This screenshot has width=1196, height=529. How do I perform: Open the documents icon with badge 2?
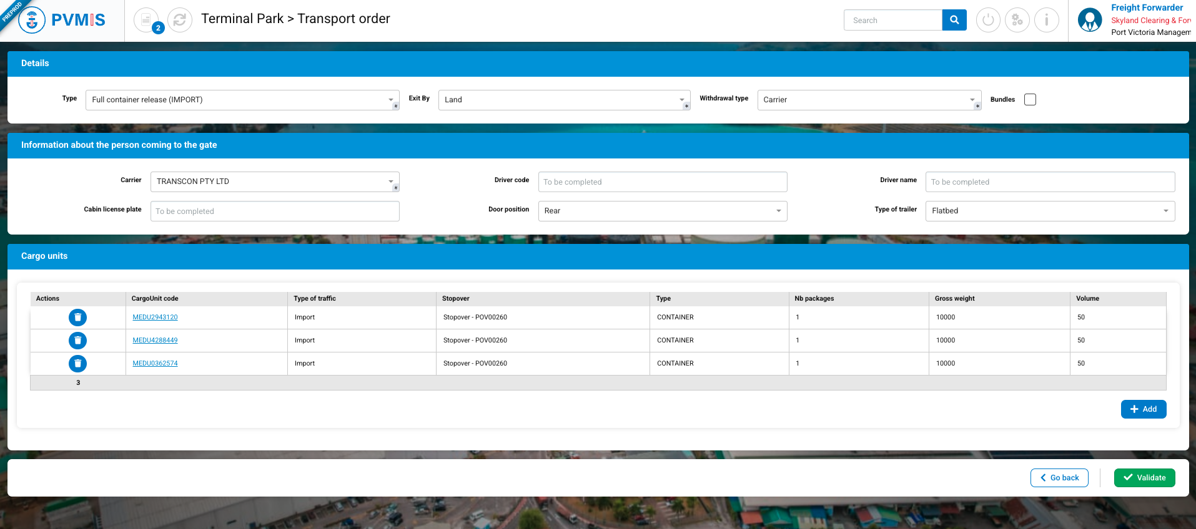pyautogui.click(x=146, y=20)
